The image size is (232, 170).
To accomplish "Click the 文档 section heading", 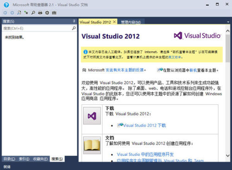I will (110, 138).
